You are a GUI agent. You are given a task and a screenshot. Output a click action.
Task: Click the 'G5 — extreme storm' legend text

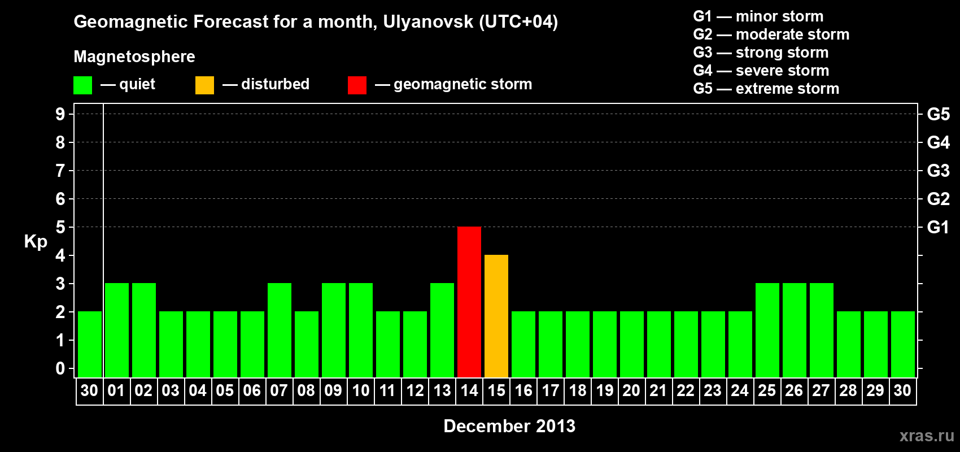pos(766,89)
